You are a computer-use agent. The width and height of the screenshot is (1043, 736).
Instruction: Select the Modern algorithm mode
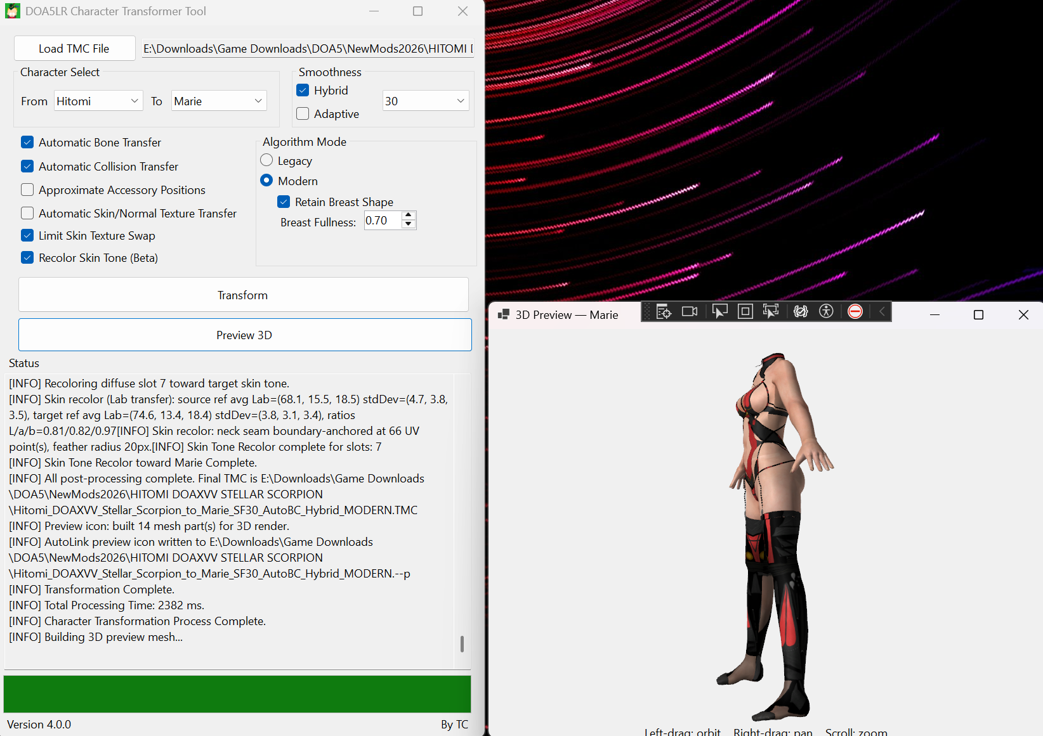point(266,181)
